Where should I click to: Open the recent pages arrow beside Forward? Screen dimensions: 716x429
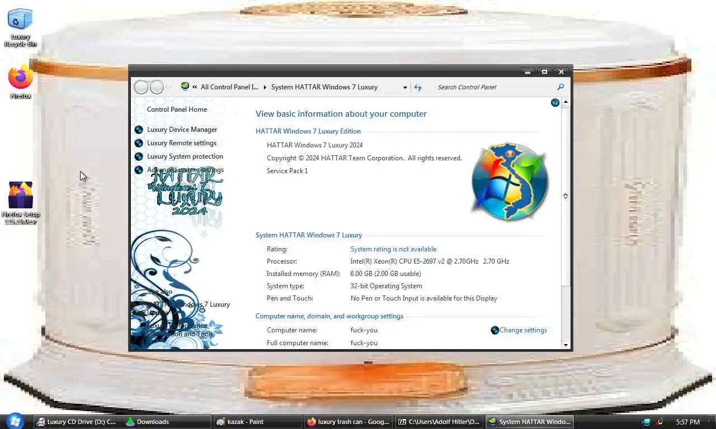(168, 88)
